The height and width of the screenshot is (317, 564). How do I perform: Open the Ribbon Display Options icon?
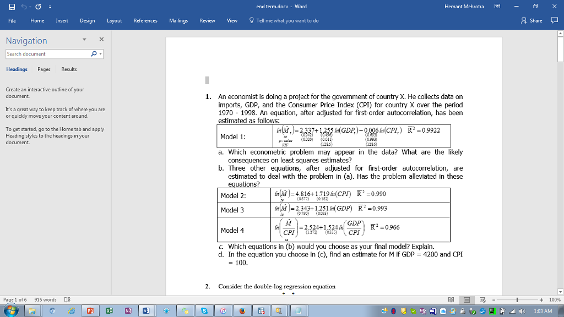pyautogui.click(x=497, y=7)
